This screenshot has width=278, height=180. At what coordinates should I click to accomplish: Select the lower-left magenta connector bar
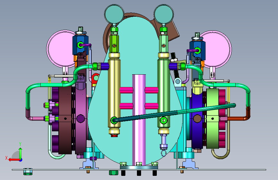[x=126, y=106]
